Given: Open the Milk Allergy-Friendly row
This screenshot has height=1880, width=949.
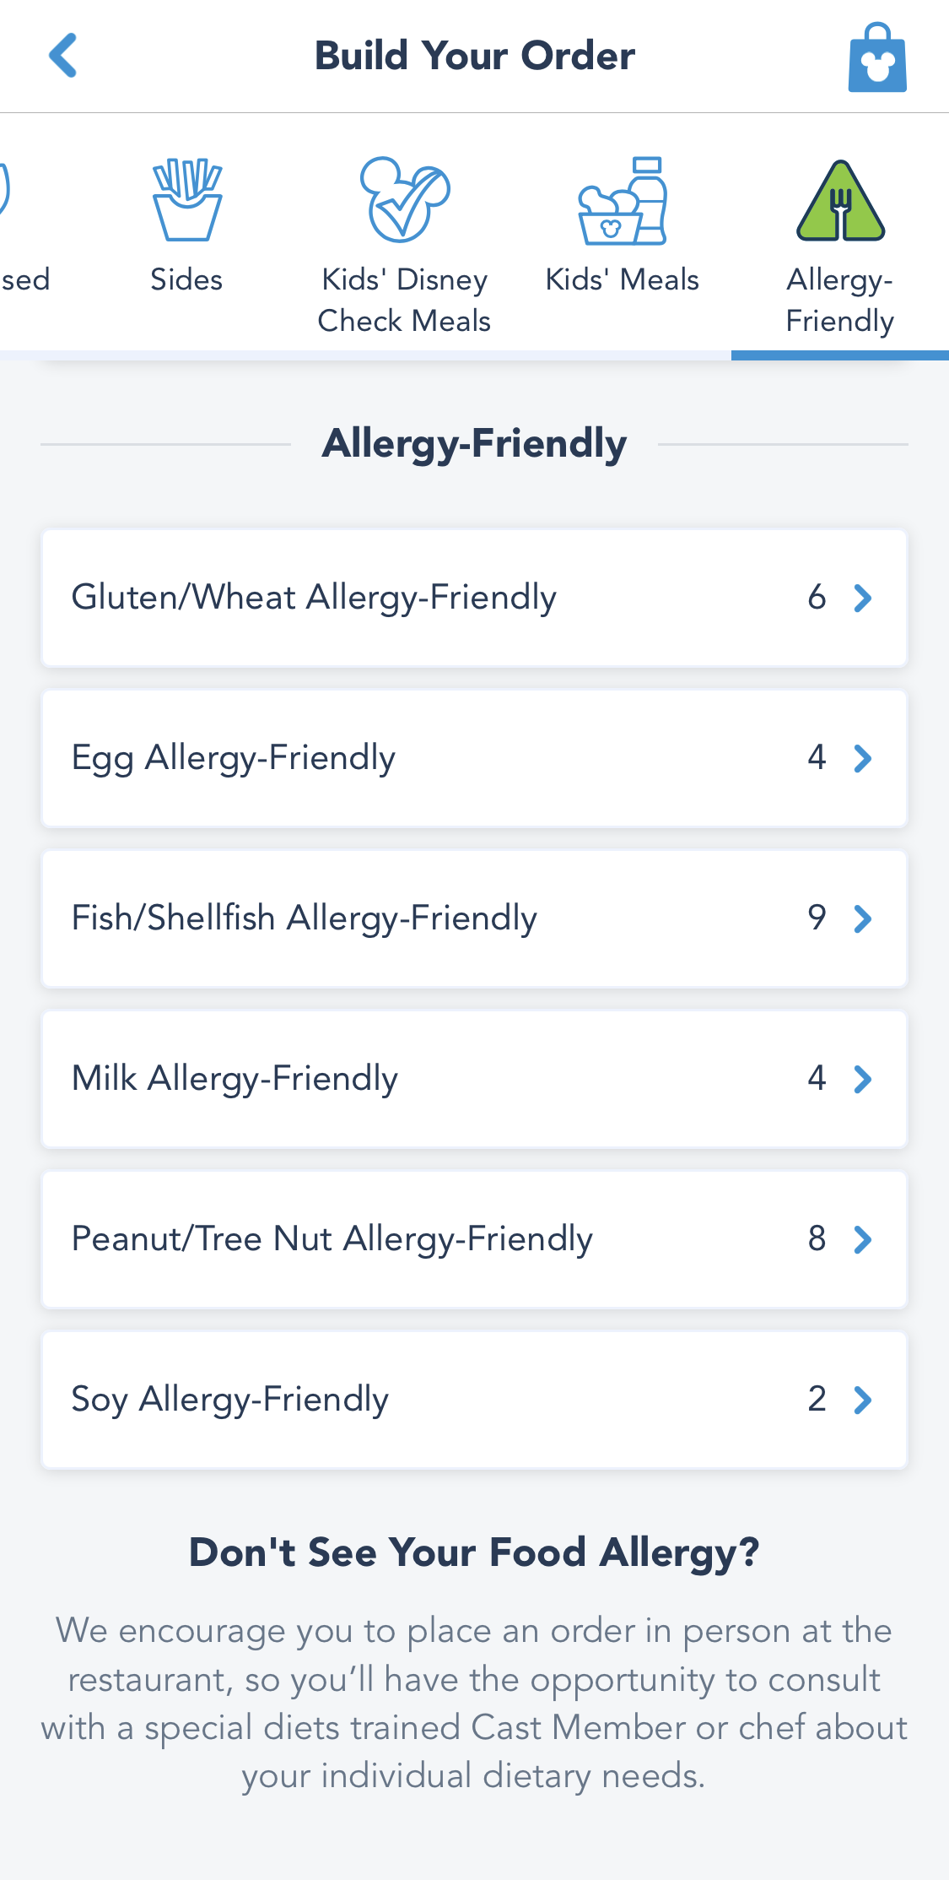Looking at the screenshot, I should click(x=235, y=1079).
